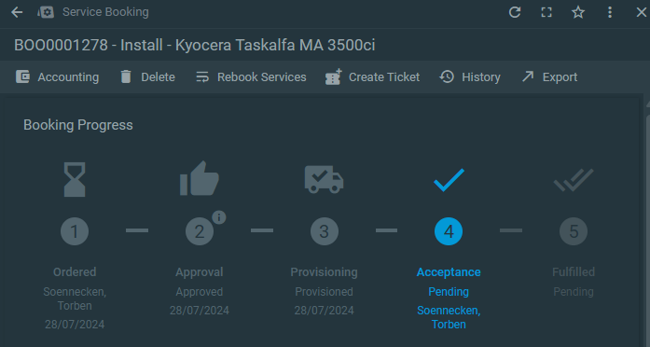The image size is (650, 347).
Task: Click the info badge on Approval step
Action: [x=219, y=216]
